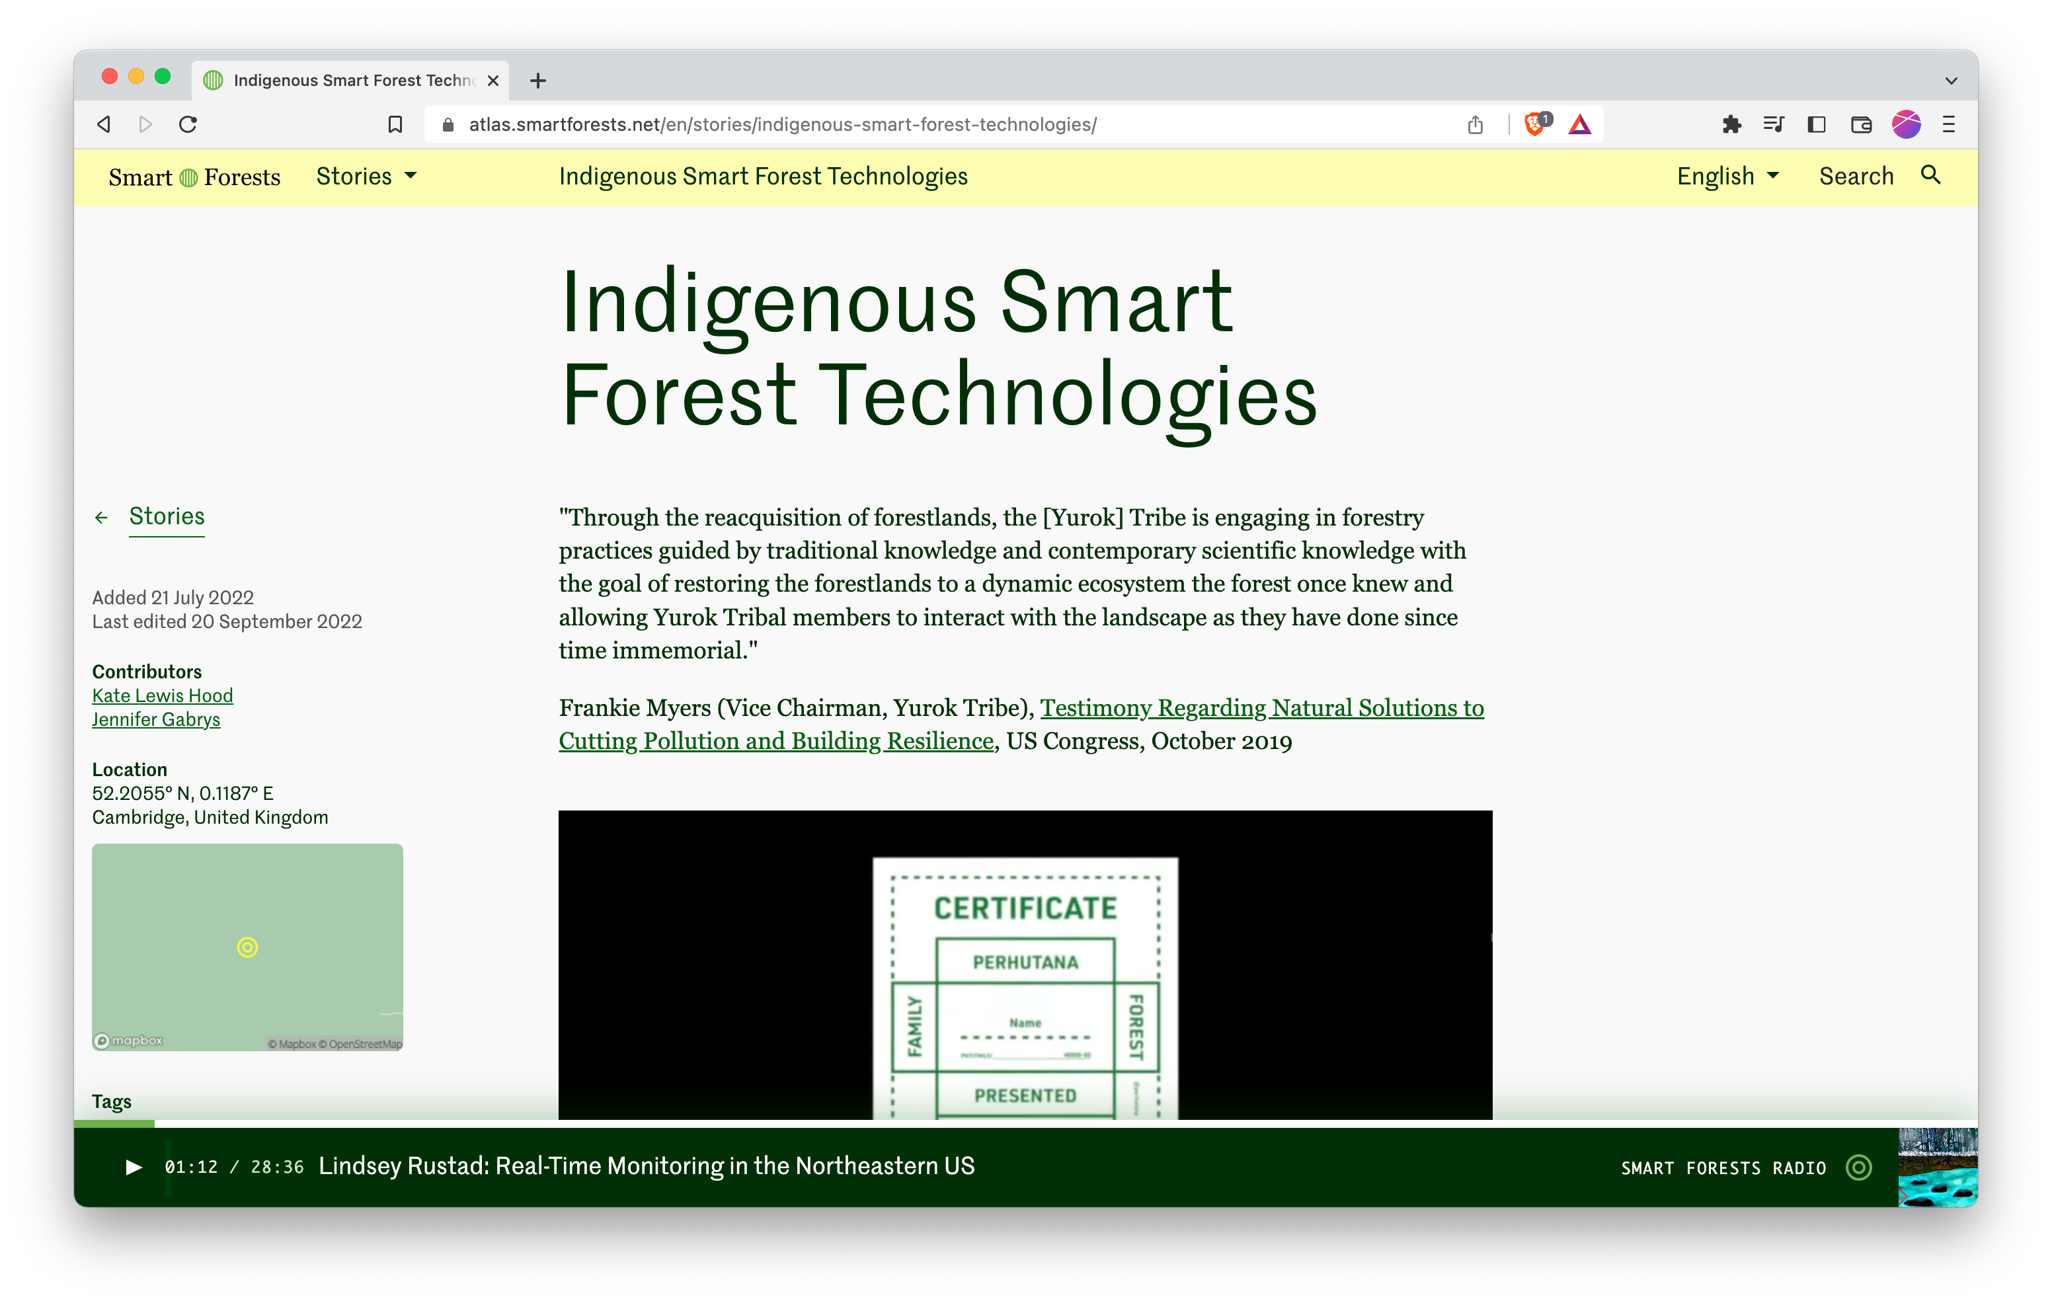Click the browser forward arrow
This screenshot has width=2052, height=1305.
145,124
